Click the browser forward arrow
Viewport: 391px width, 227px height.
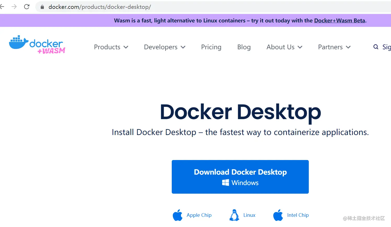pos(14,7)
